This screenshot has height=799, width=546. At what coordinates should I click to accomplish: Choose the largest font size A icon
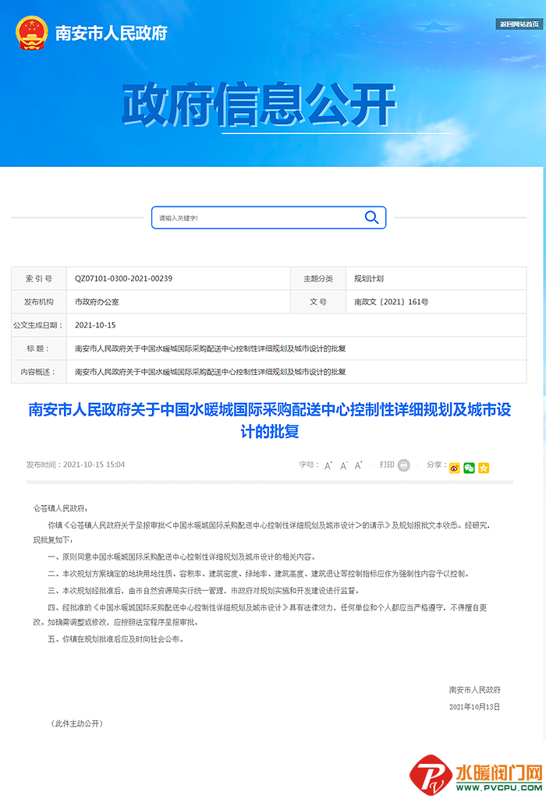click(x=358, y=465)
